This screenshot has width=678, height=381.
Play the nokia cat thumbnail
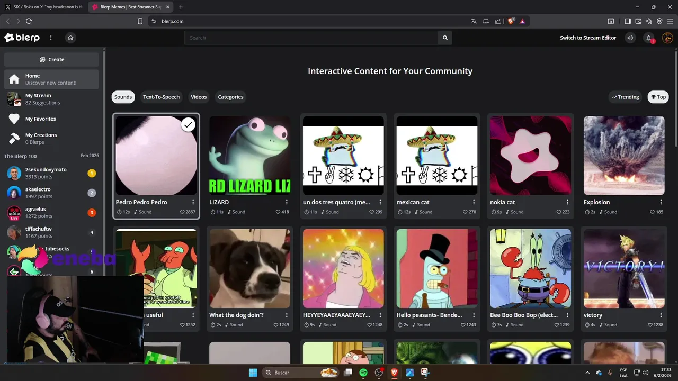coord(530,156)
